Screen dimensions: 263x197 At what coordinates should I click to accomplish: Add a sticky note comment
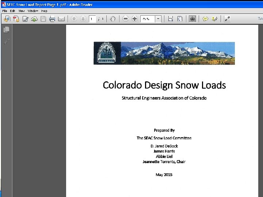205,19
